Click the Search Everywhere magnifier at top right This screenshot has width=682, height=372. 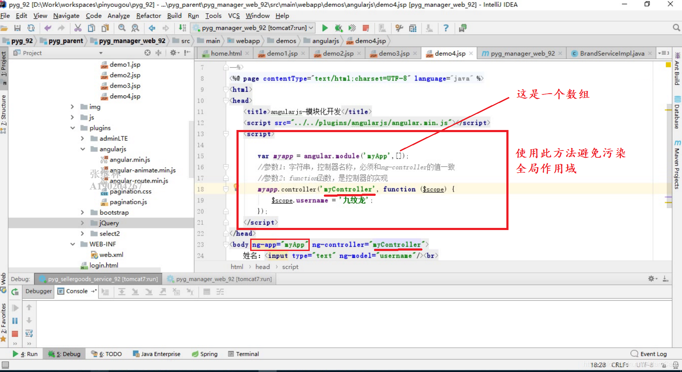676,28
